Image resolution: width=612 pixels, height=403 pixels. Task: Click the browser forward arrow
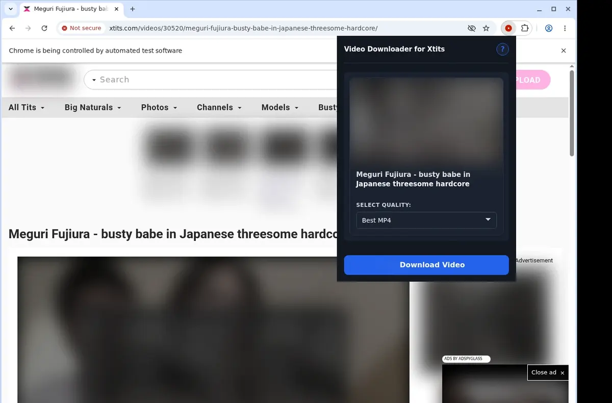coord(28,28)
